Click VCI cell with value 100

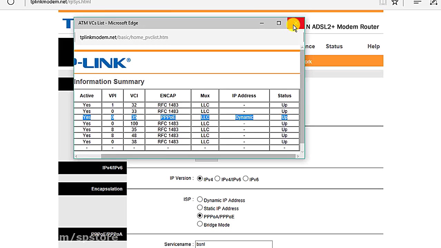point(134,123)
